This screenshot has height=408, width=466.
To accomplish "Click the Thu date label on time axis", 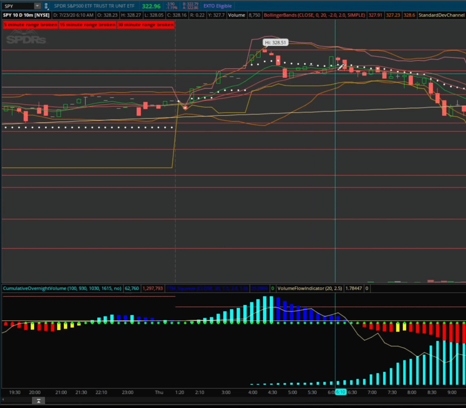I will pos(159,392).
